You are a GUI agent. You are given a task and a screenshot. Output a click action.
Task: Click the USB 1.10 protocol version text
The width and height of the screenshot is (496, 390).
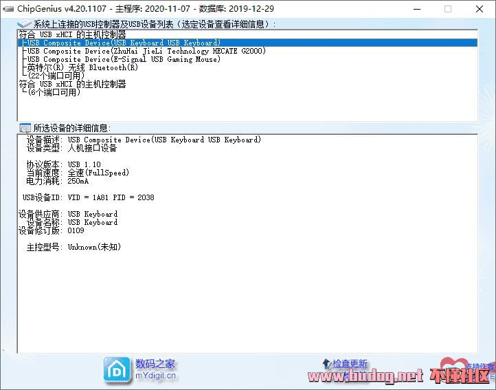point(84,164)
